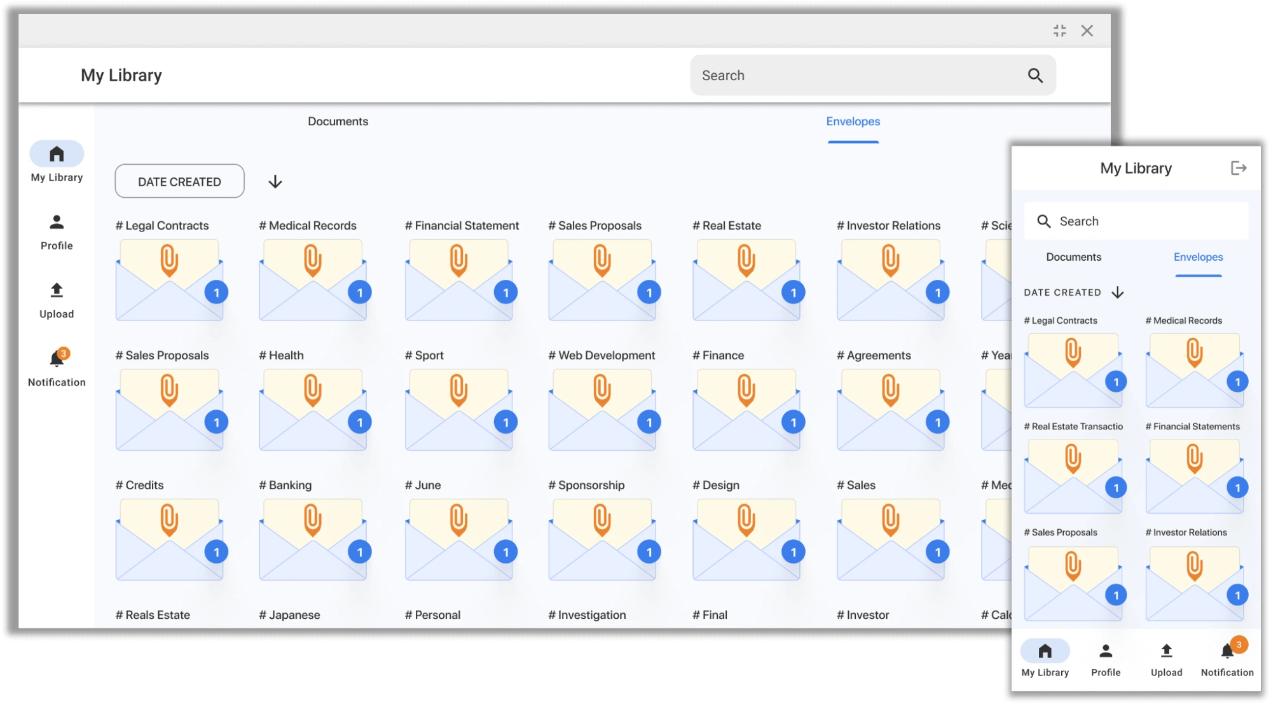Open Profile from the left sidebar
Screen dimensions: 1271x704
(x=57, y=232)
